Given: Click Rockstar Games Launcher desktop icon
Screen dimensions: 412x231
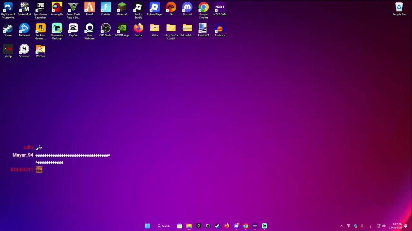Looking at the screenshot, I should 41,31.
